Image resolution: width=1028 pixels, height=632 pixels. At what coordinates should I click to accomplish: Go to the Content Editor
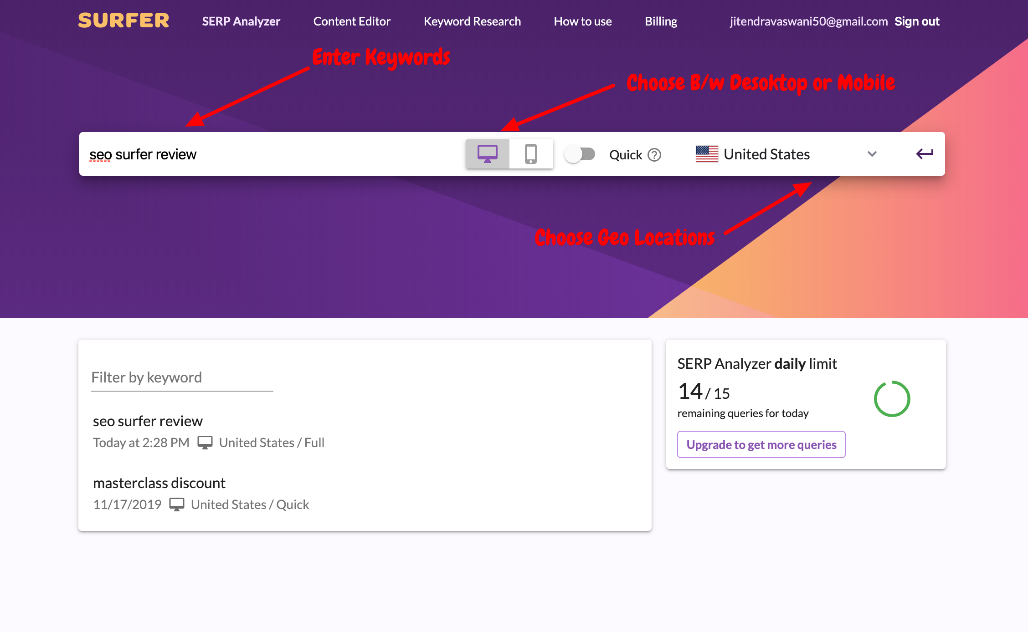[x=351, y=21]
